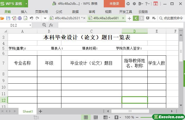Open the skin/theme shirt icon
Viewport: 185px width, 120px height.
128,4
